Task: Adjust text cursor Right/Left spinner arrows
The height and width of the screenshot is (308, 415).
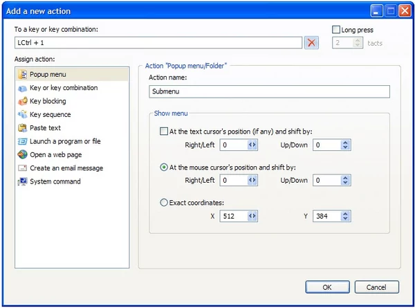Action: pos(252,145)
